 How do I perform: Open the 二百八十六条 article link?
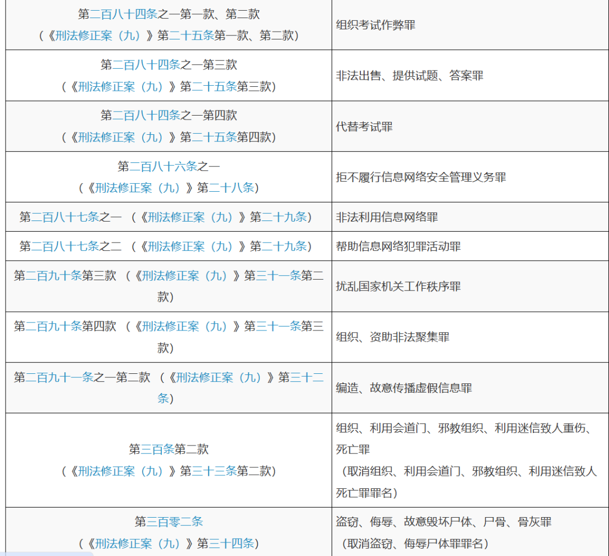tap(163, 166)
